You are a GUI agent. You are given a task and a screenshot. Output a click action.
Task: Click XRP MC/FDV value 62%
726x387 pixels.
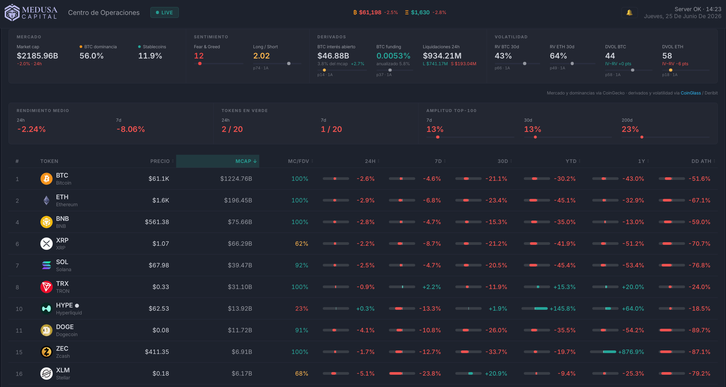click(302, 244)
